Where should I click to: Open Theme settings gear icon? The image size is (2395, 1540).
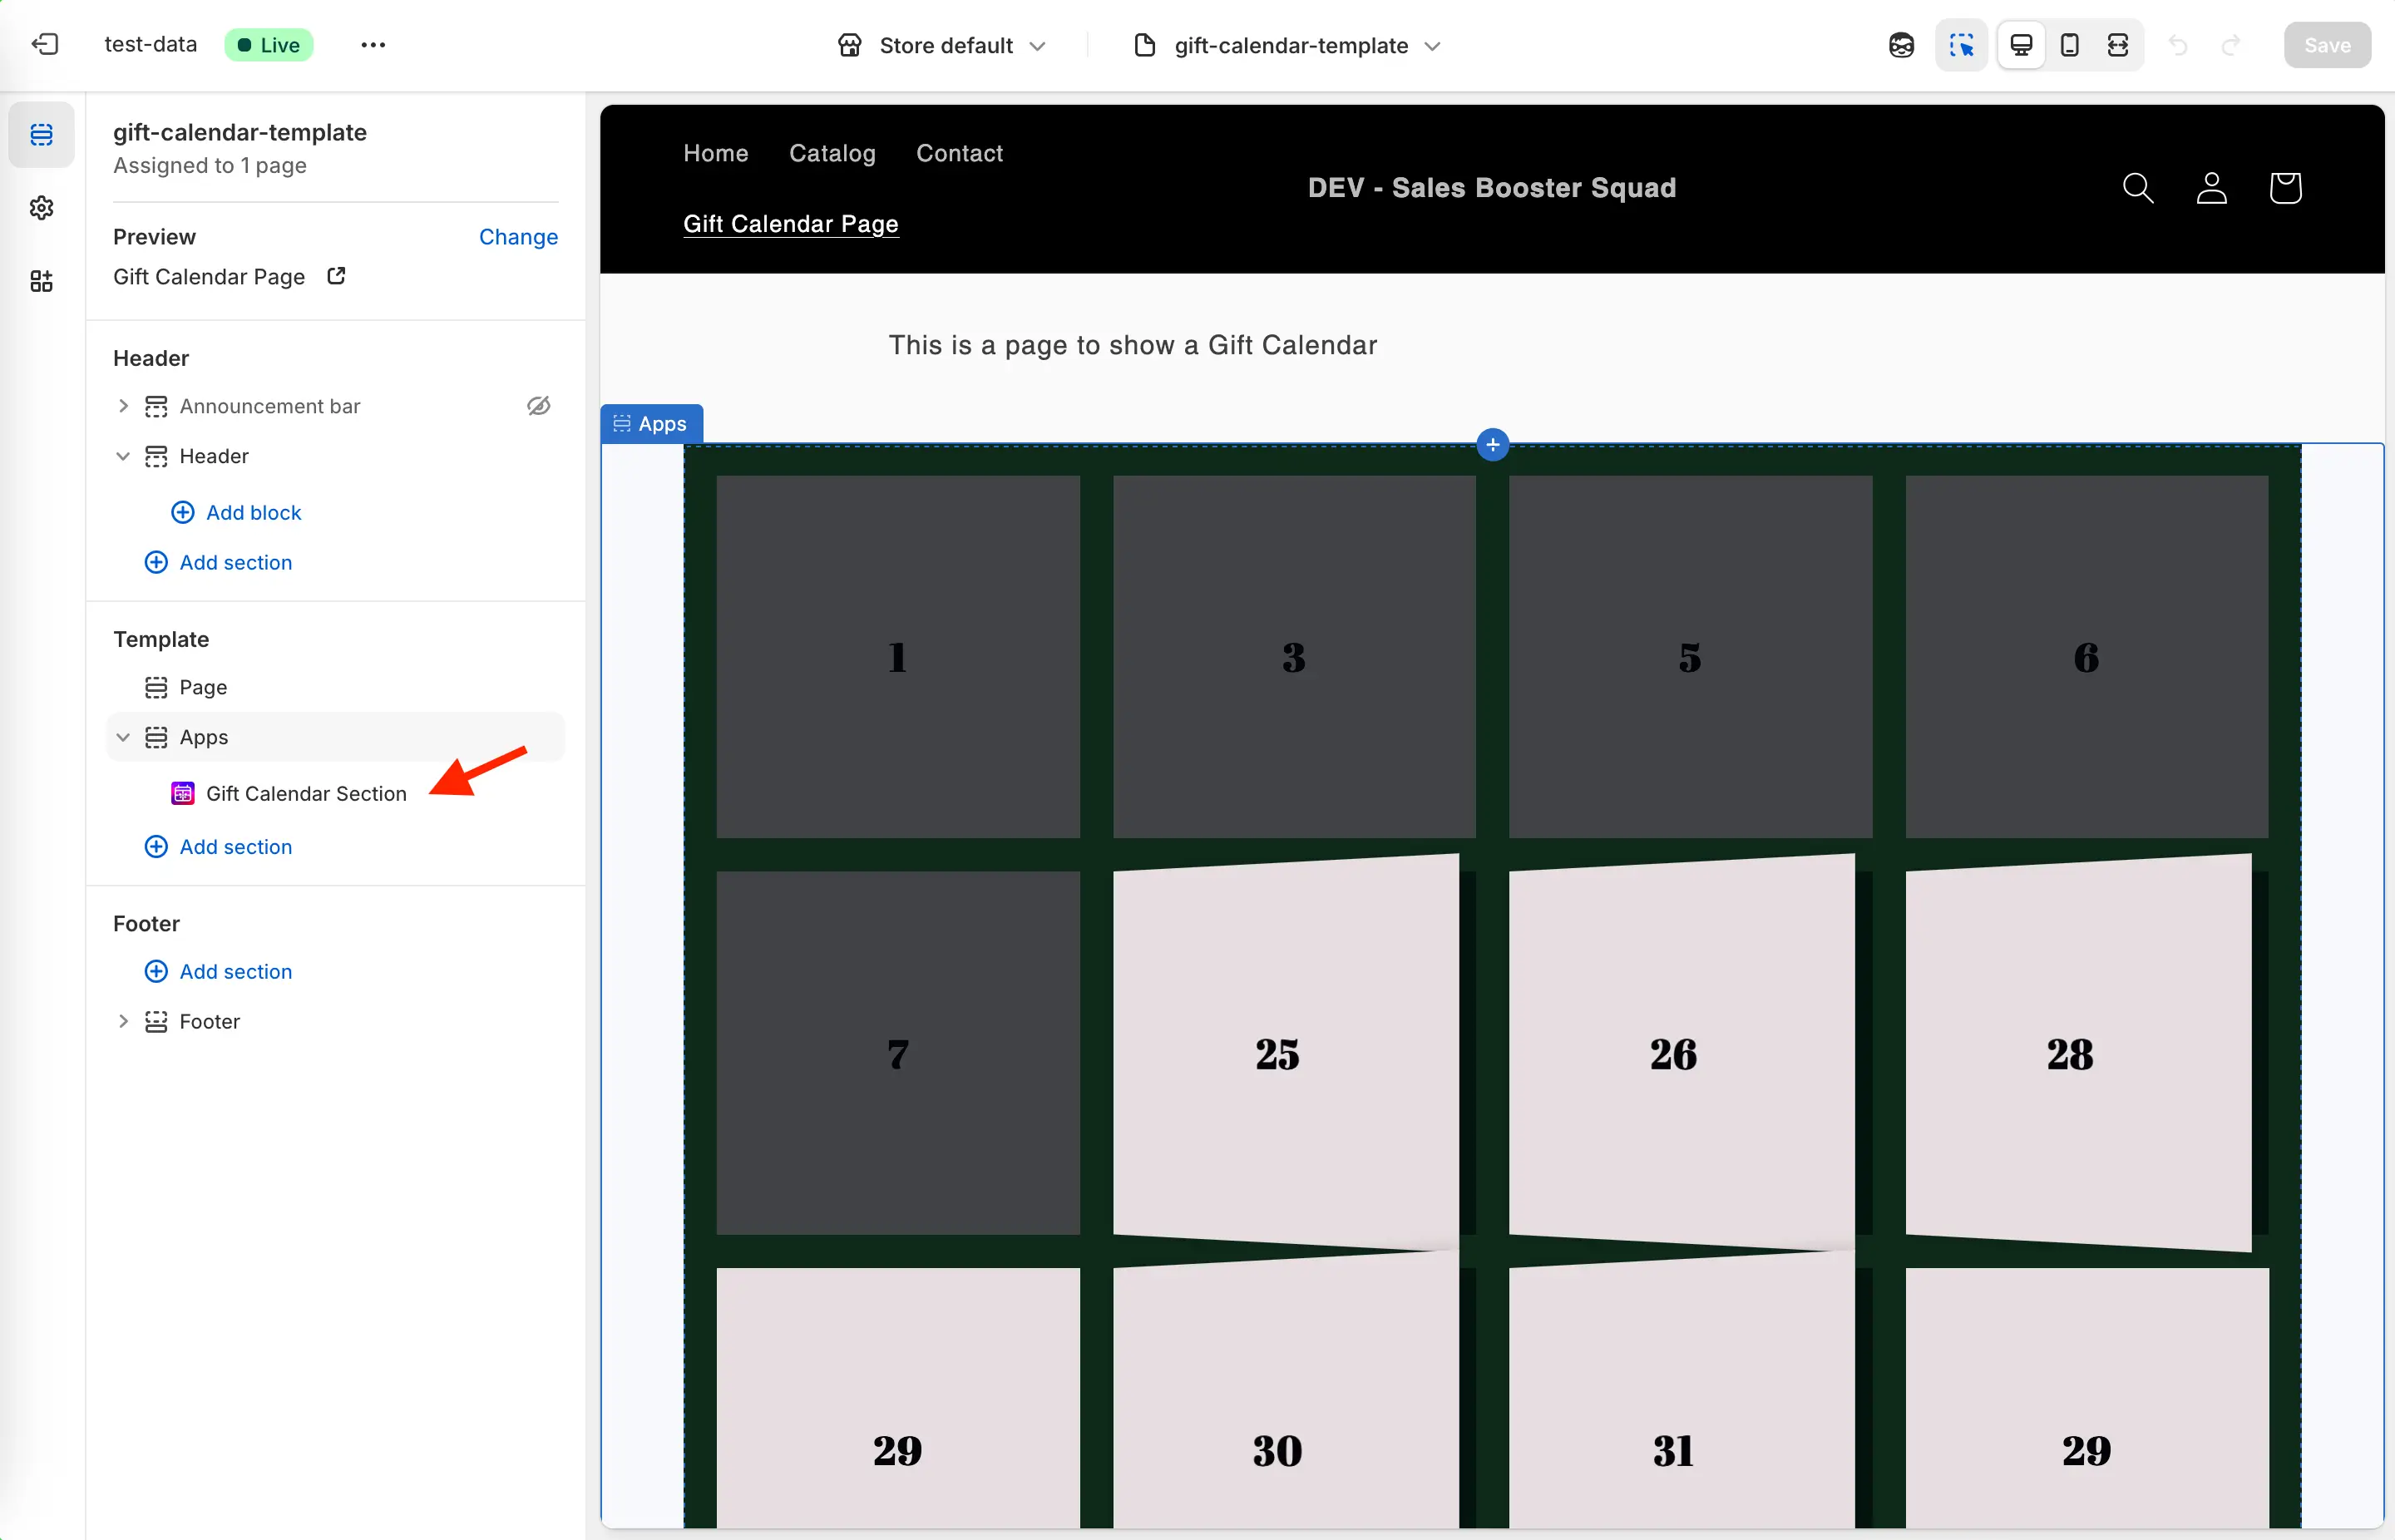click(41, 208)
